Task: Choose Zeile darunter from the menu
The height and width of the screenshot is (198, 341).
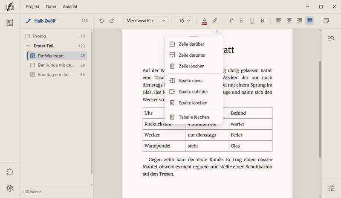Action: point(194,55)
